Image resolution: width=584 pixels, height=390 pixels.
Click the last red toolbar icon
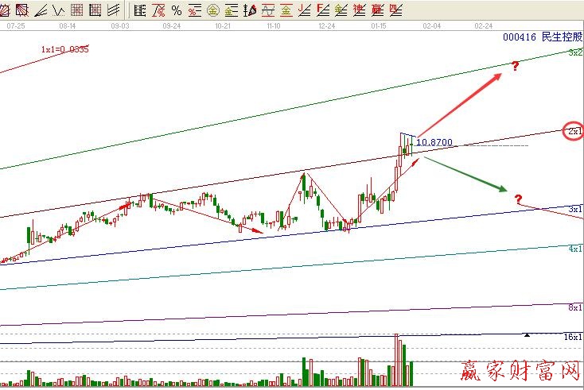tap(396, 10)
